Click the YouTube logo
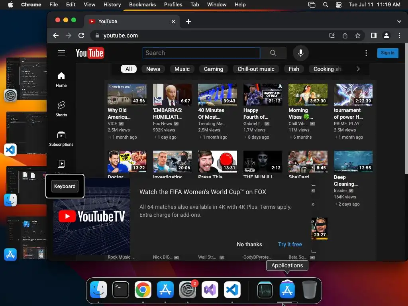This screenshot has width=408, height=306. pos(90,53)
